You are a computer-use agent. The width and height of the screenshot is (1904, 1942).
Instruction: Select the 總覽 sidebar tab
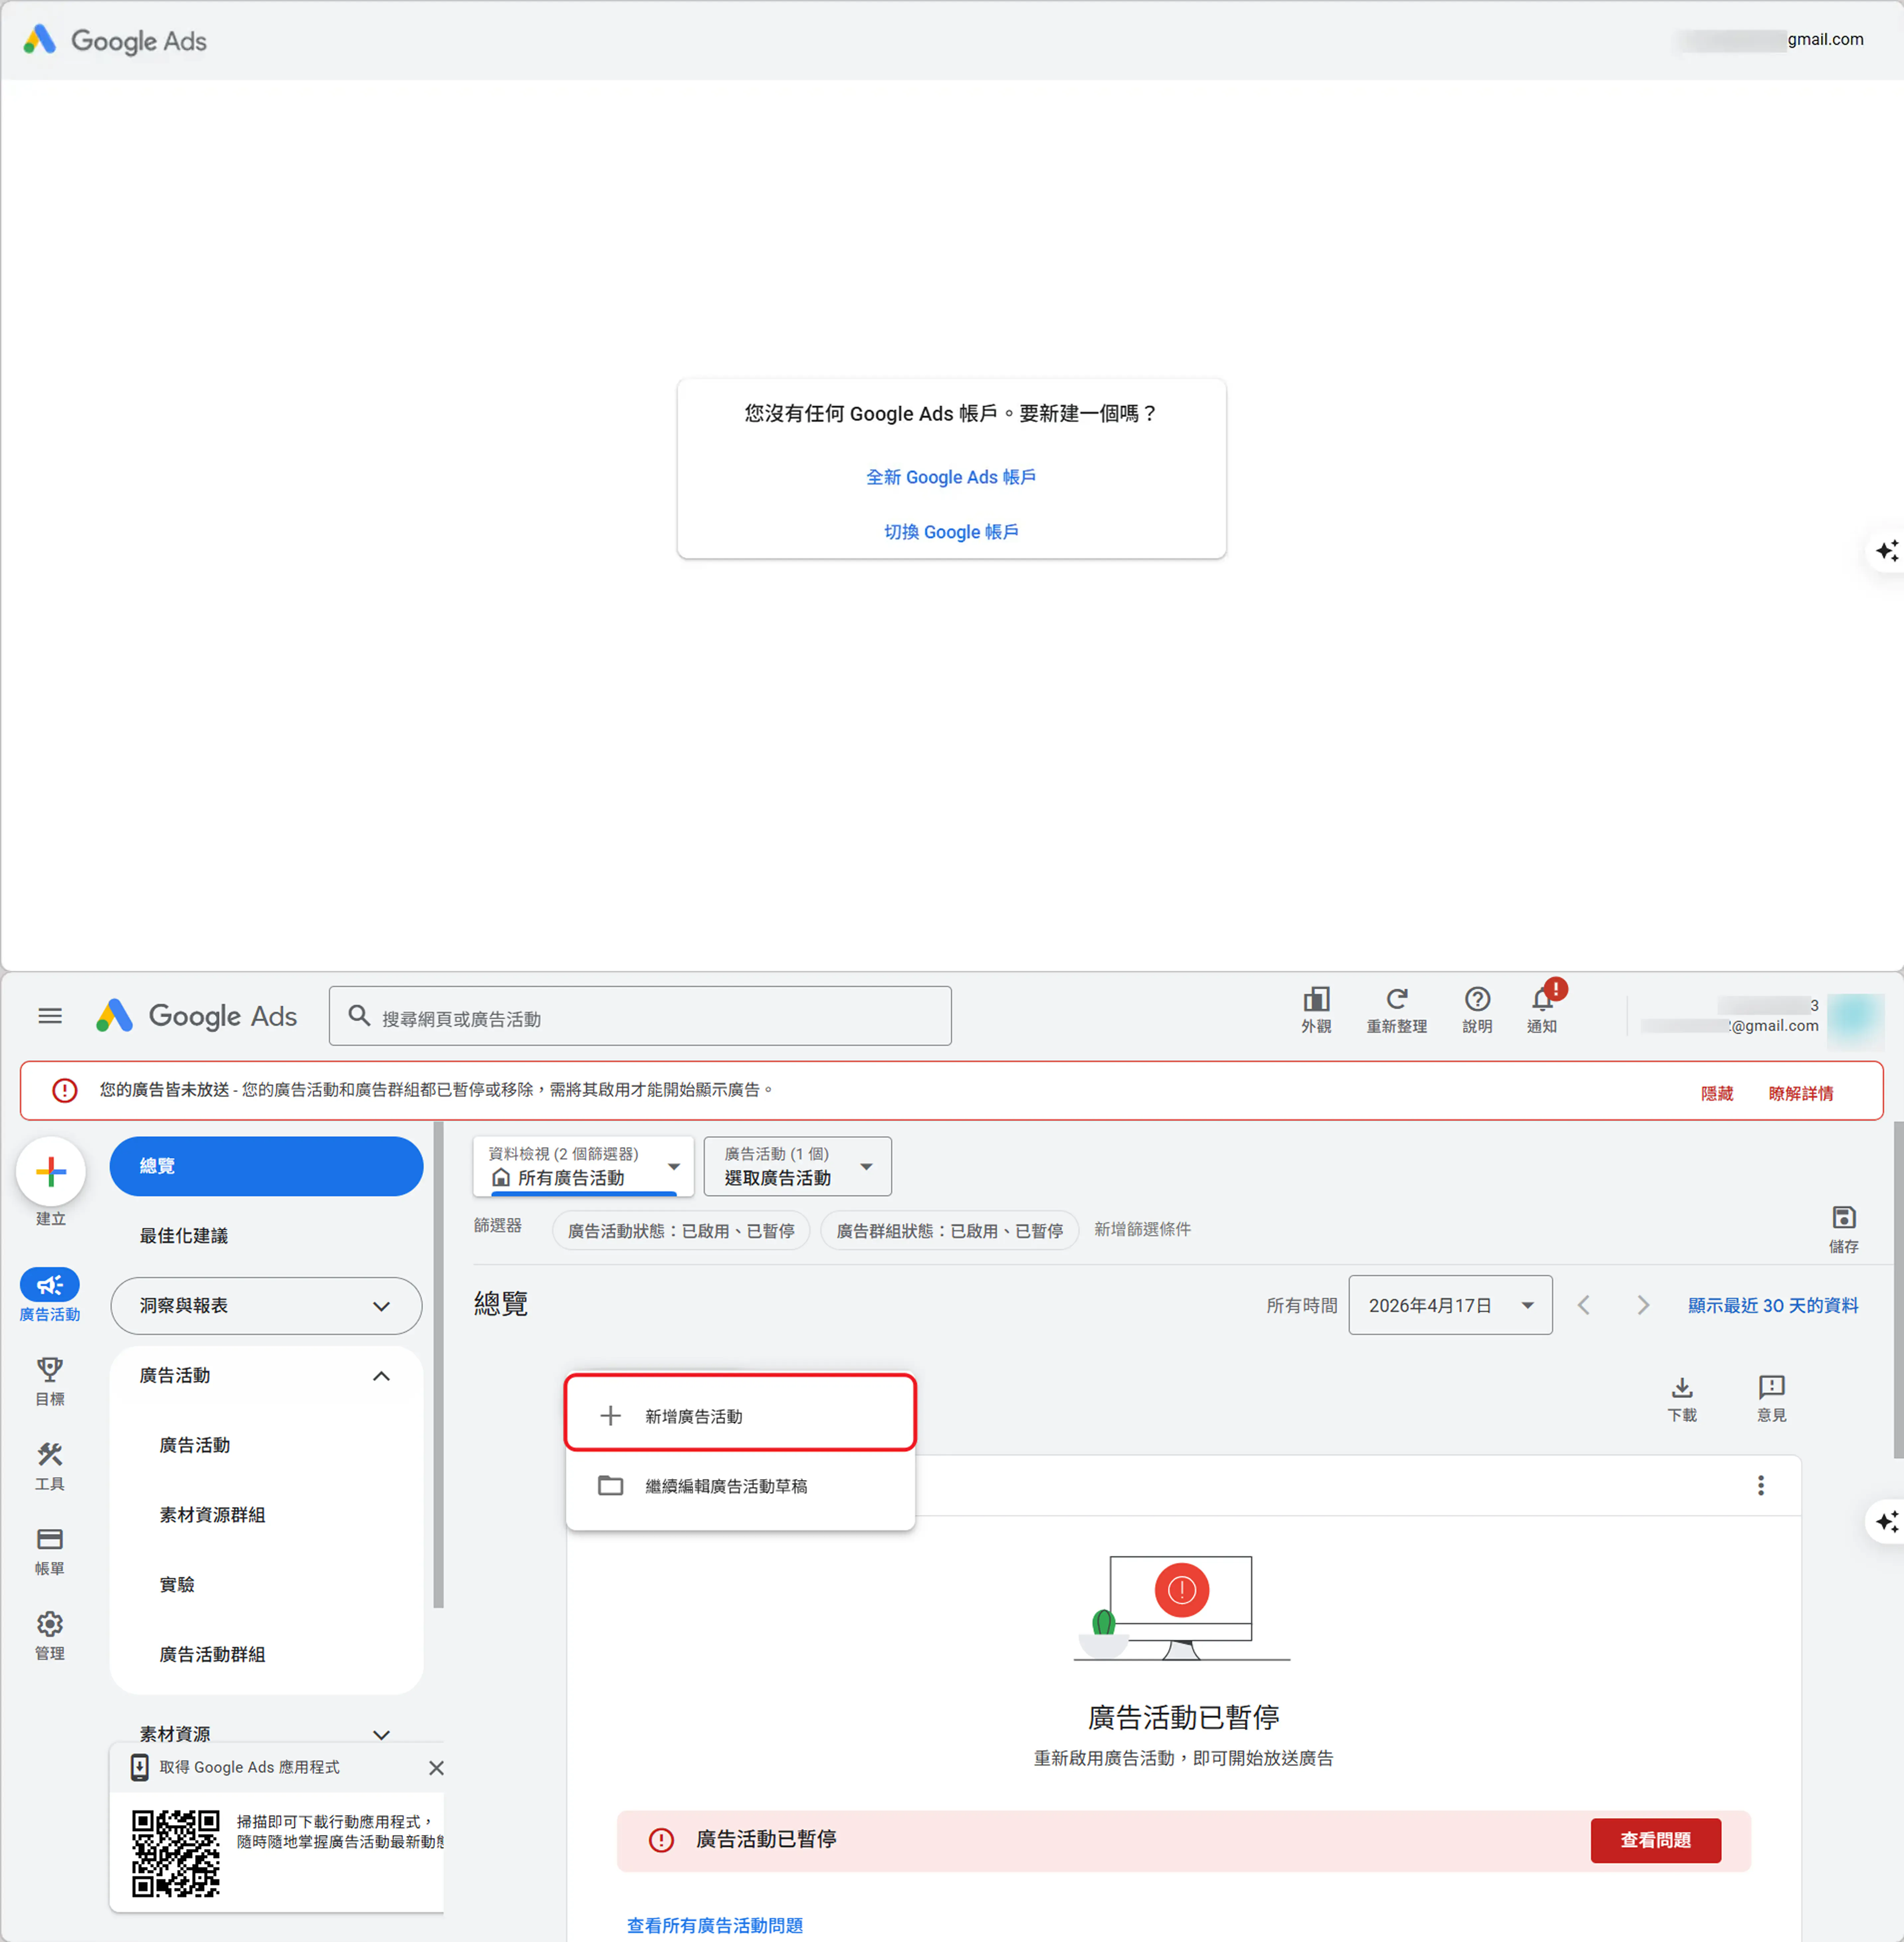tap(266, 1166)
